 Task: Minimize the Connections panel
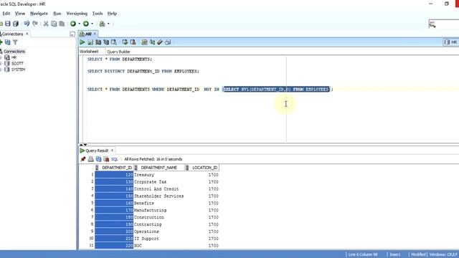tap(72, 34)
